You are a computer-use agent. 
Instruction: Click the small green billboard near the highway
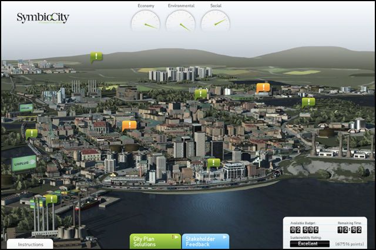[26, 108]
